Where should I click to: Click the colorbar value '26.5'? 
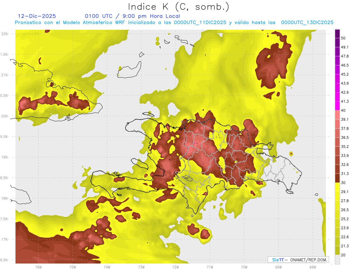point(345,210)
